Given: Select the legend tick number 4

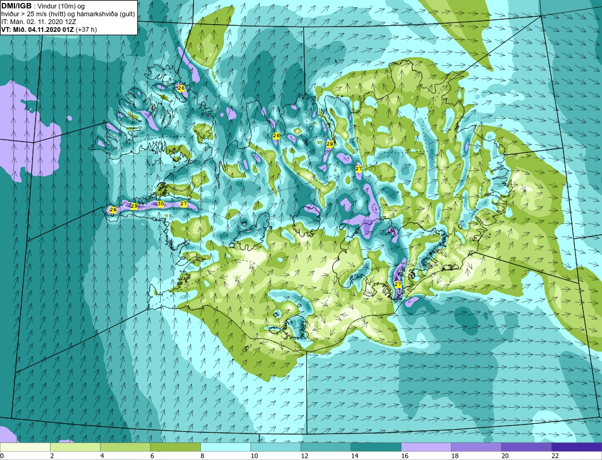Looking at the screenshot, I should click(102, 456).
